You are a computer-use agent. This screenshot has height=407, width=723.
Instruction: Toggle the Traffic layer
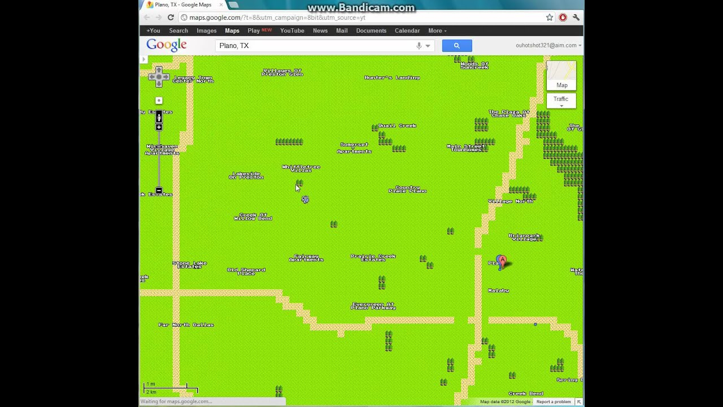pos(561,100)
